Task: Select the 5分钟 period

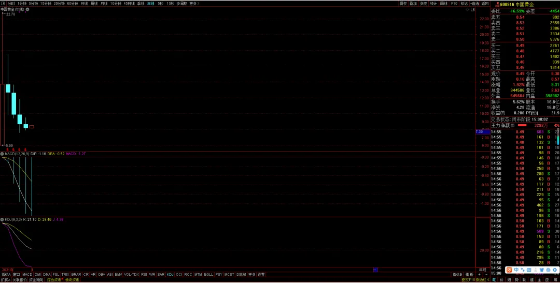Action: coord(33,3)
